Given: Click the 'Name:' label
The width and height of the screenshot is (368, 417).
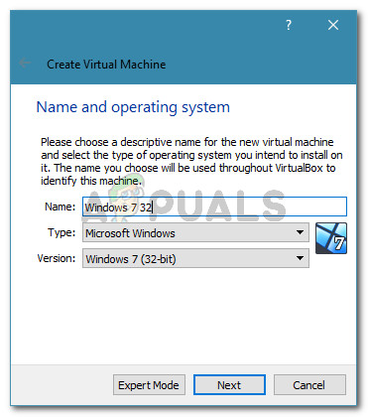Looking at the screenshot, I should click(61, 207).
